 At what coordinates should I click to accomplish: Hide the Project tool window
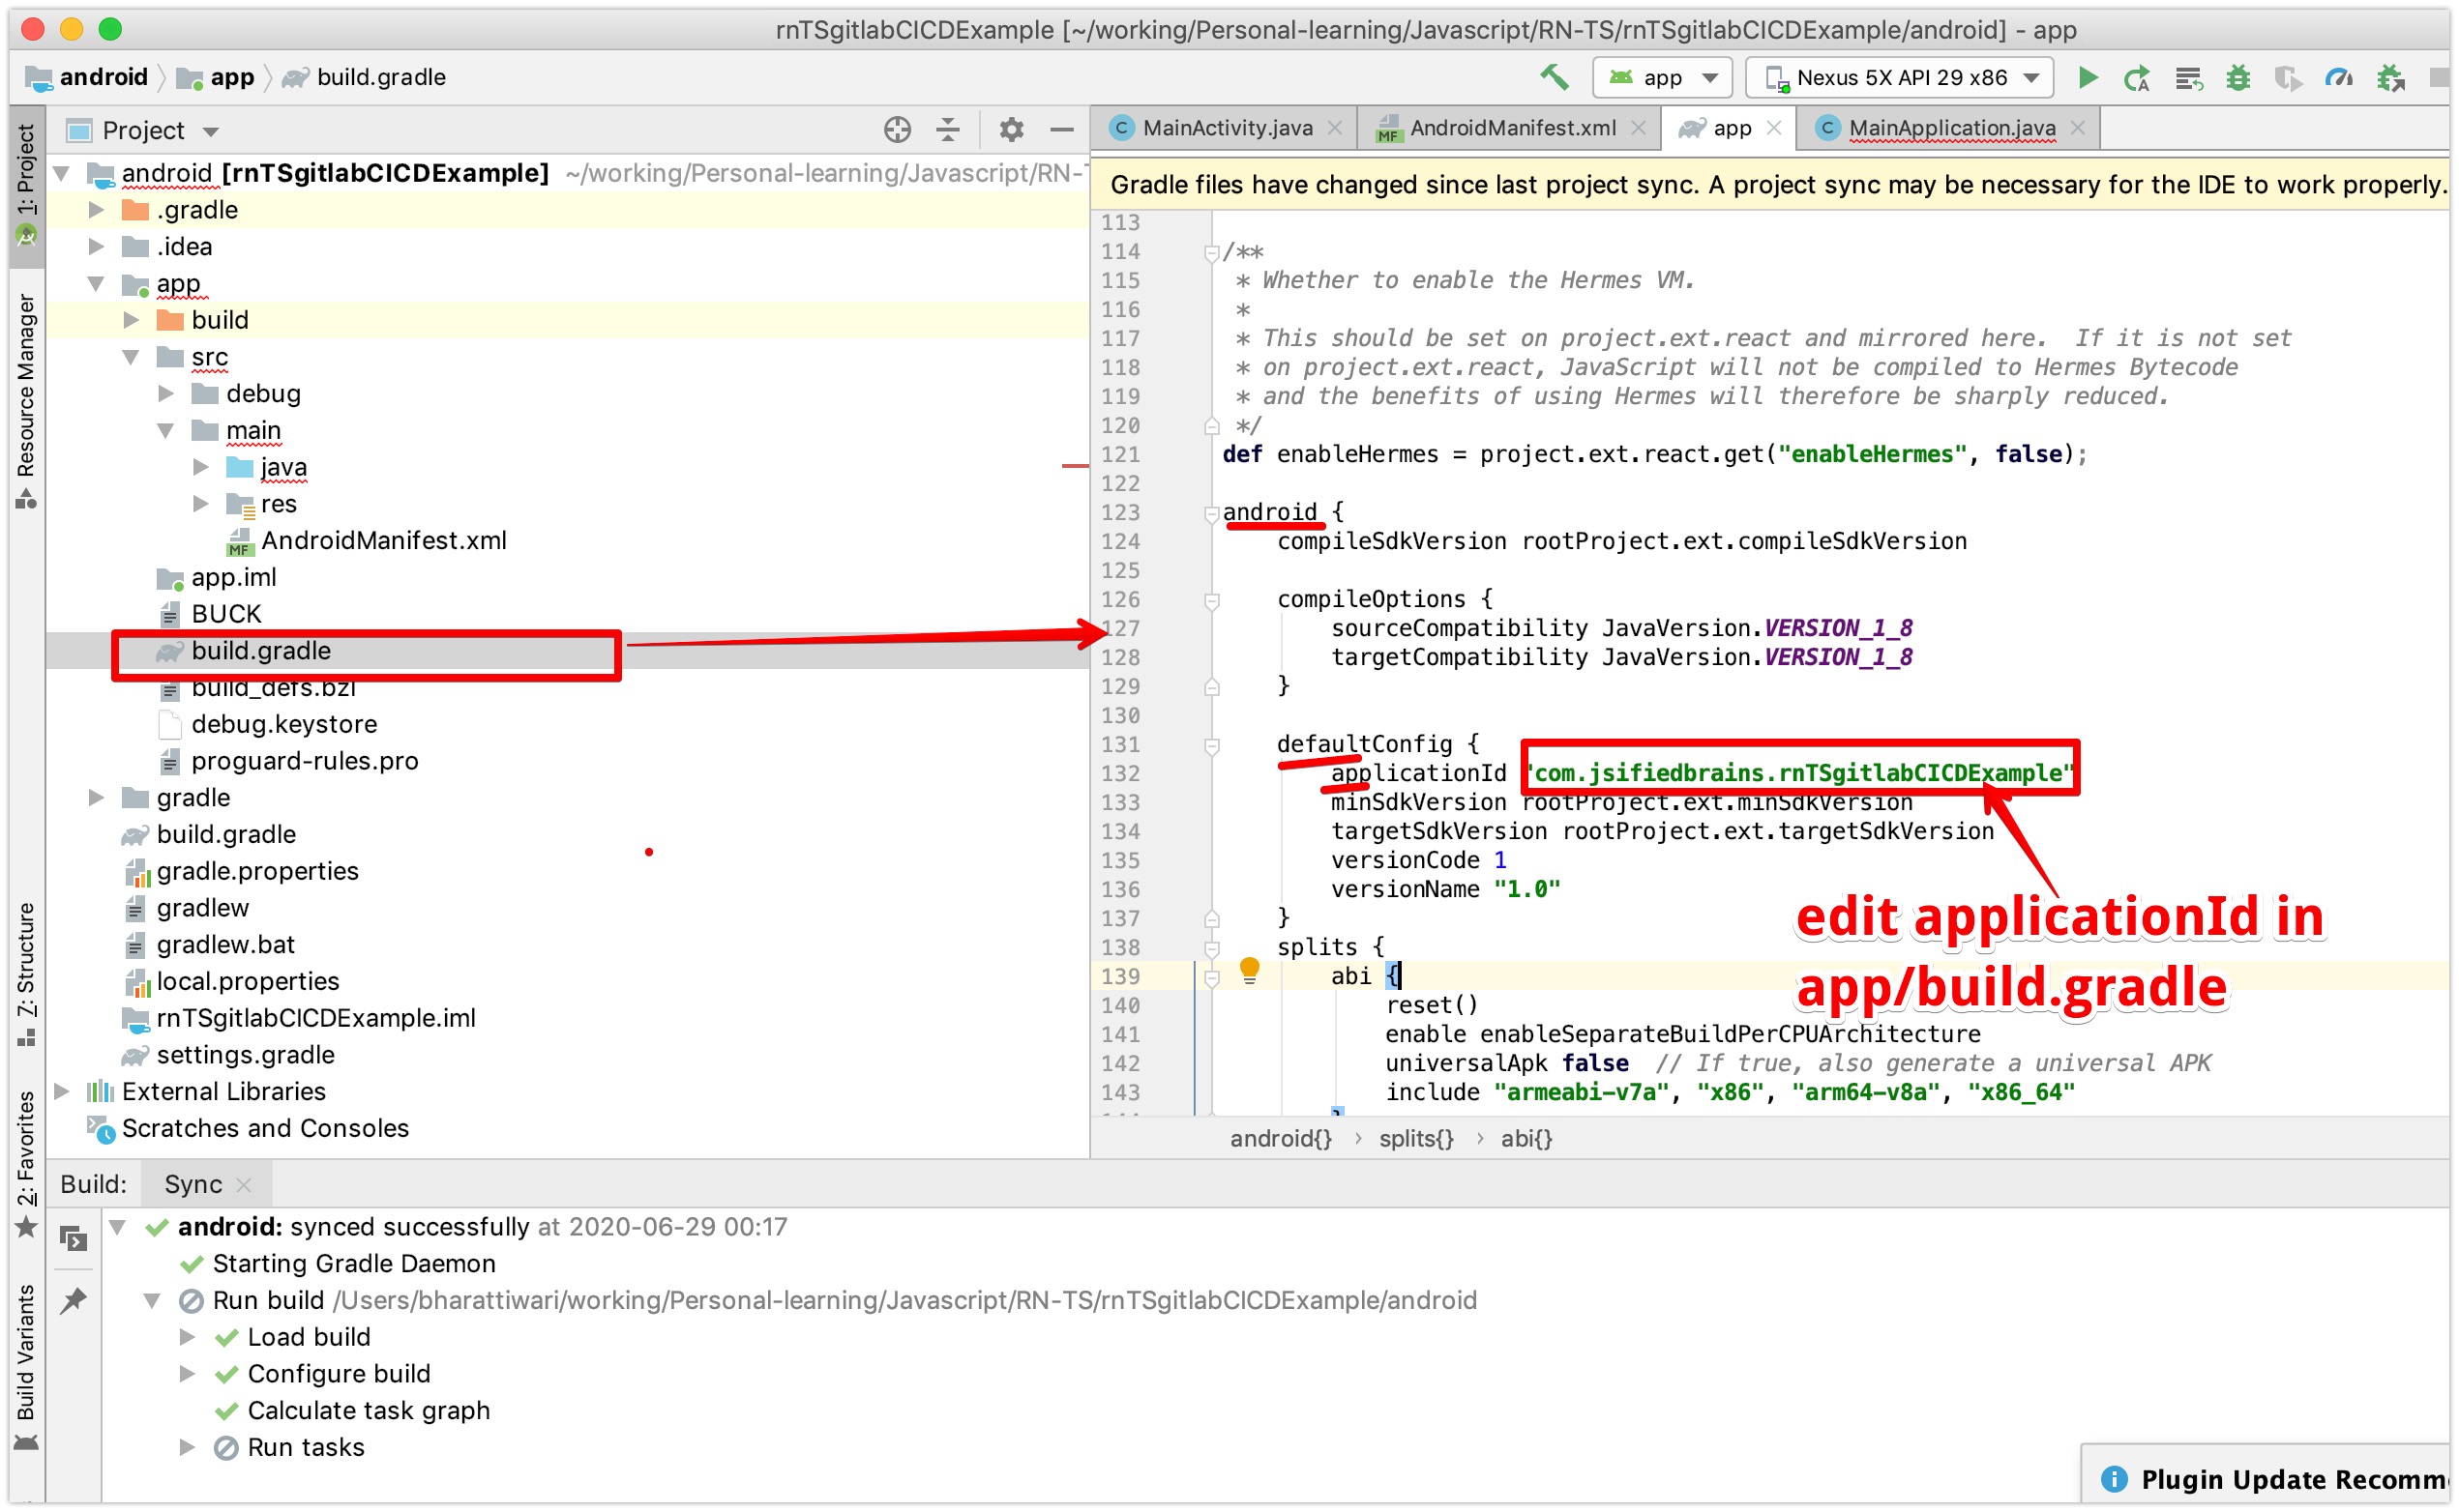[1061, 129]
